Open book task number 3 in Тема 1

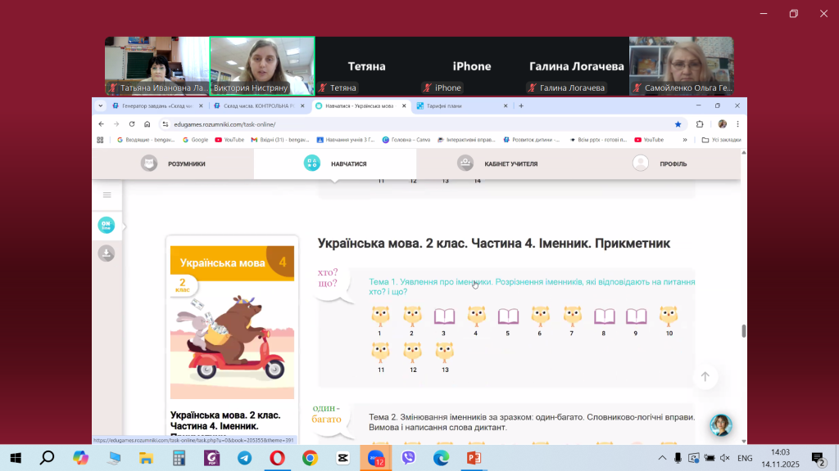(444, 316)
